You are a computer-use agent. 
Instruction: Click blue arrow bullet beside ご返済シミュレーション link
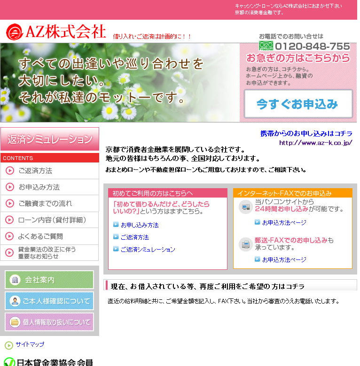pos(116,249)
